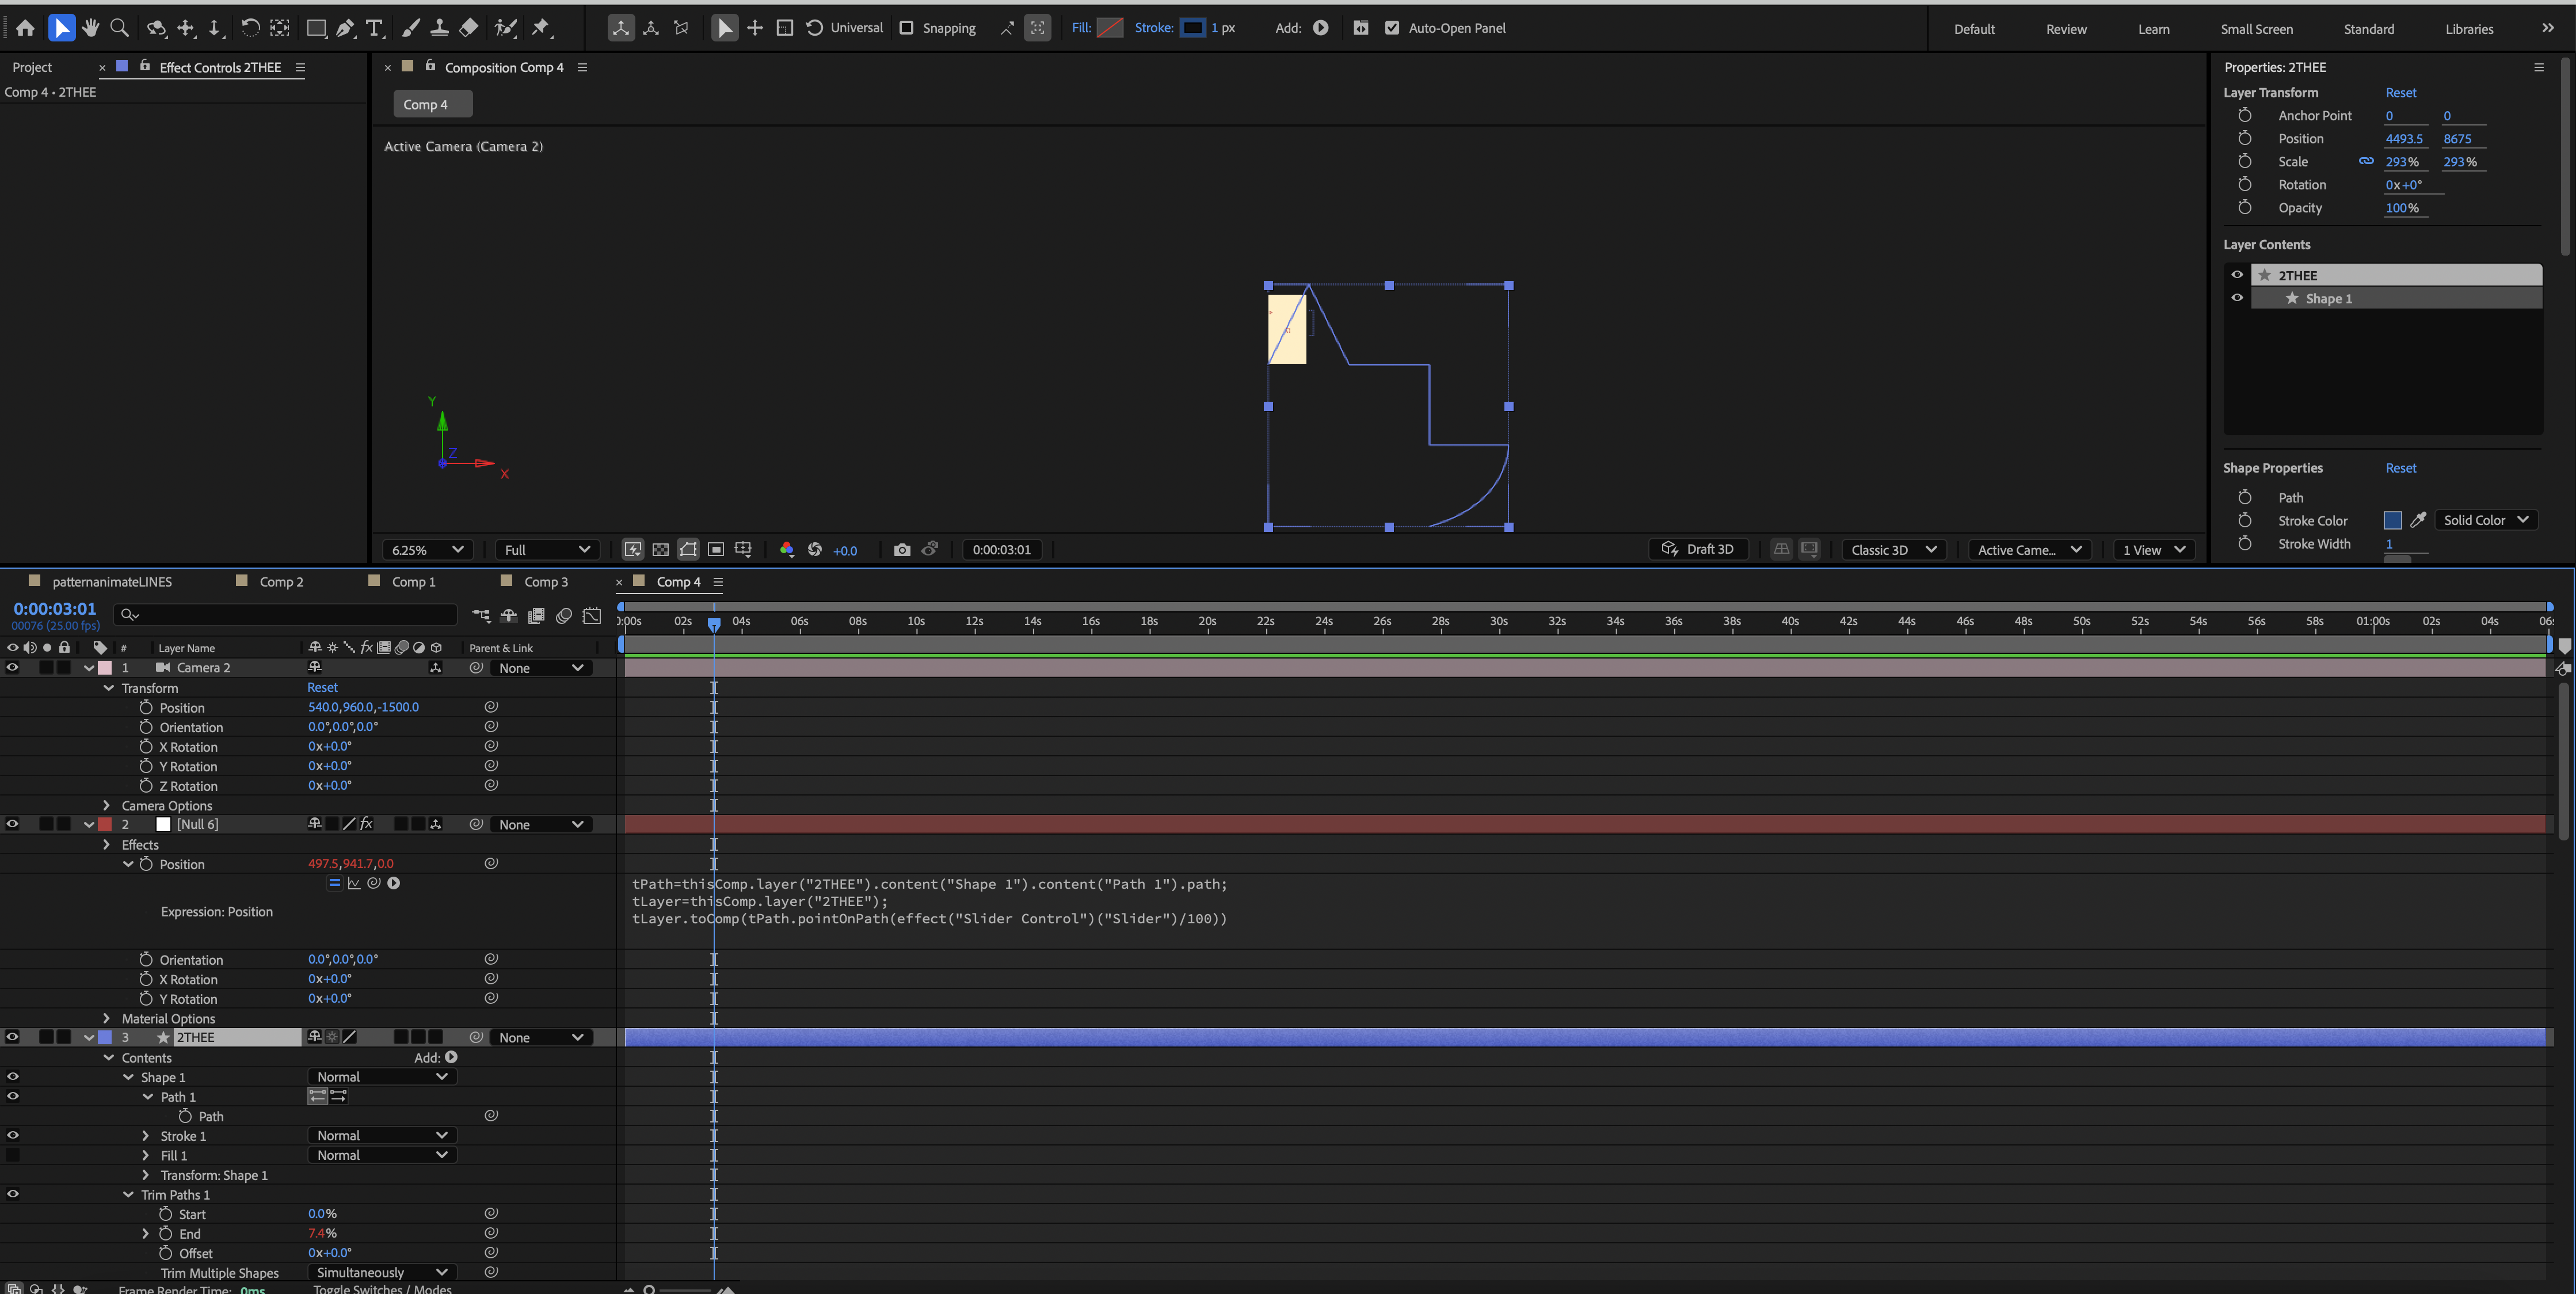Open the Classic 3D renderer dropdown
2576x1294 pixels.
point(1892,549)
